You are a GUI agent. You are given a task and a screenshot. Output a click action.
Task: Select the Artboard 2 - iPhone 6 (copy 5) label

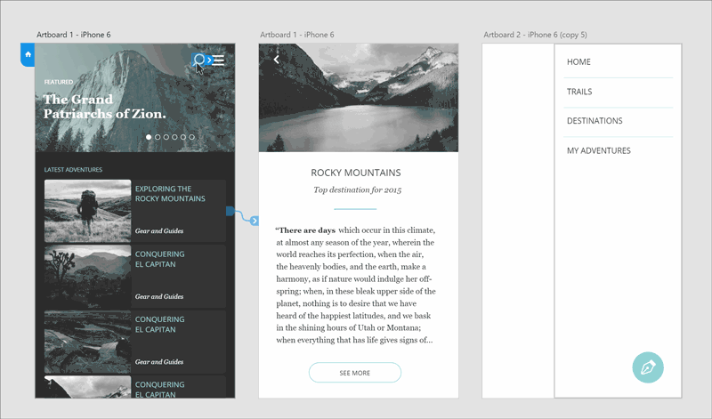click(x=535, y=35)
